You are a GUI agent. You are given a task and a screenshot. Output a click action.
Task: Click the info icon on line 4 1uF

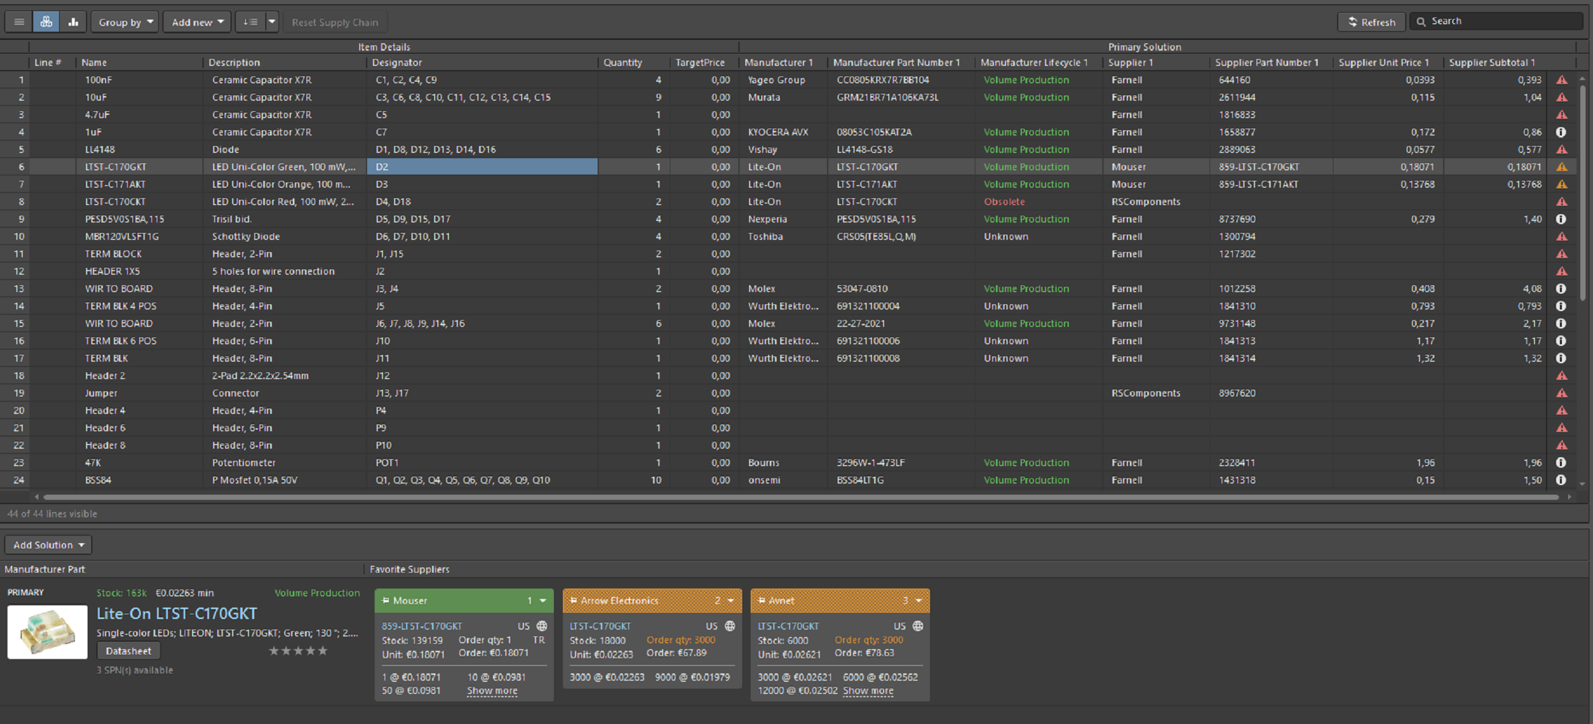pyautogui.click(x=1561, y=132)
